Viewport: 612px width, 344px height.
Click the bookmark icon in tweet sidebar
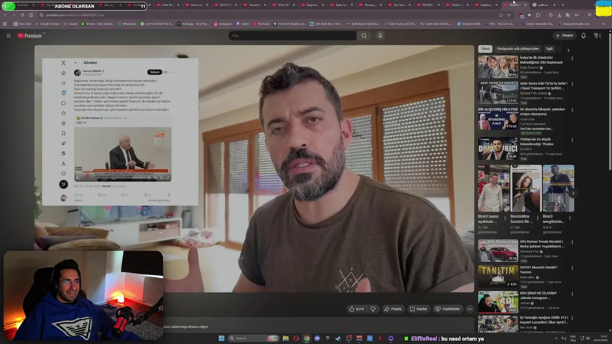pyautogui.click(x=63, y=133)
